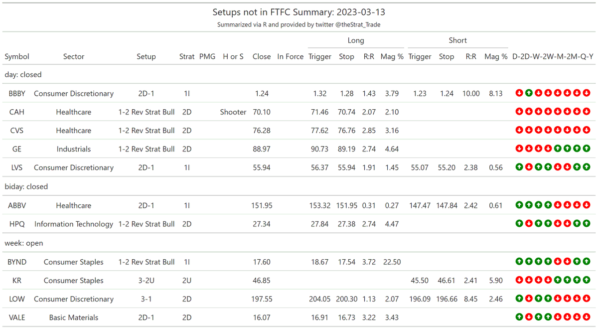The width and height of the screenshot is (598, 329).
Task: Click the 88.97 close price for GE
Action: (x=262, y=149)
